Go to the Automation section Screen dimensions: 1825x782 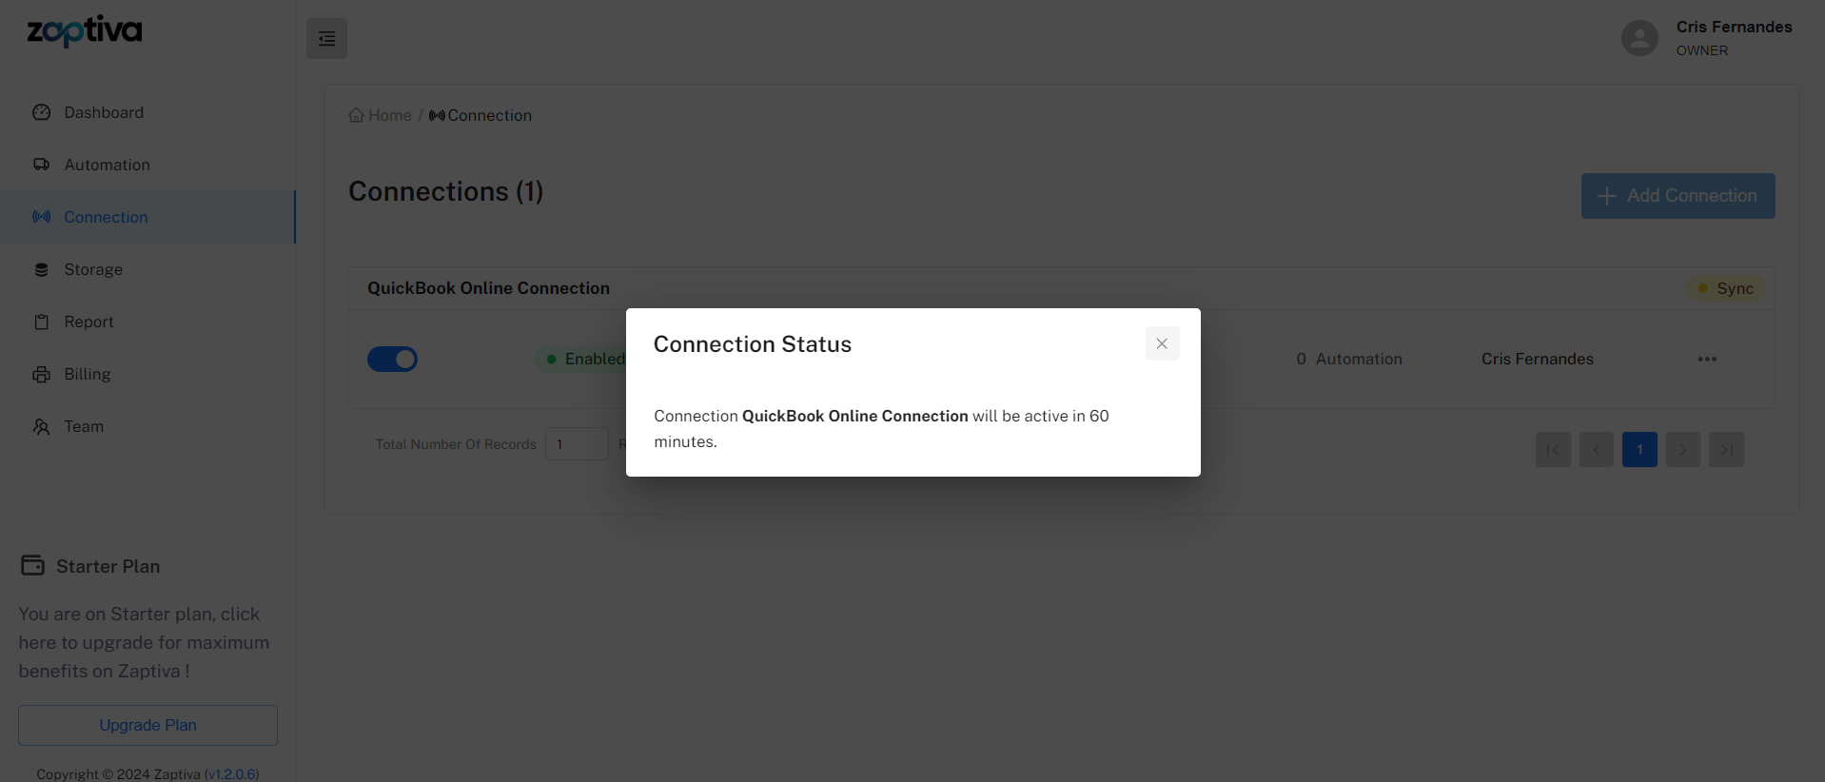tap(107, 165)
